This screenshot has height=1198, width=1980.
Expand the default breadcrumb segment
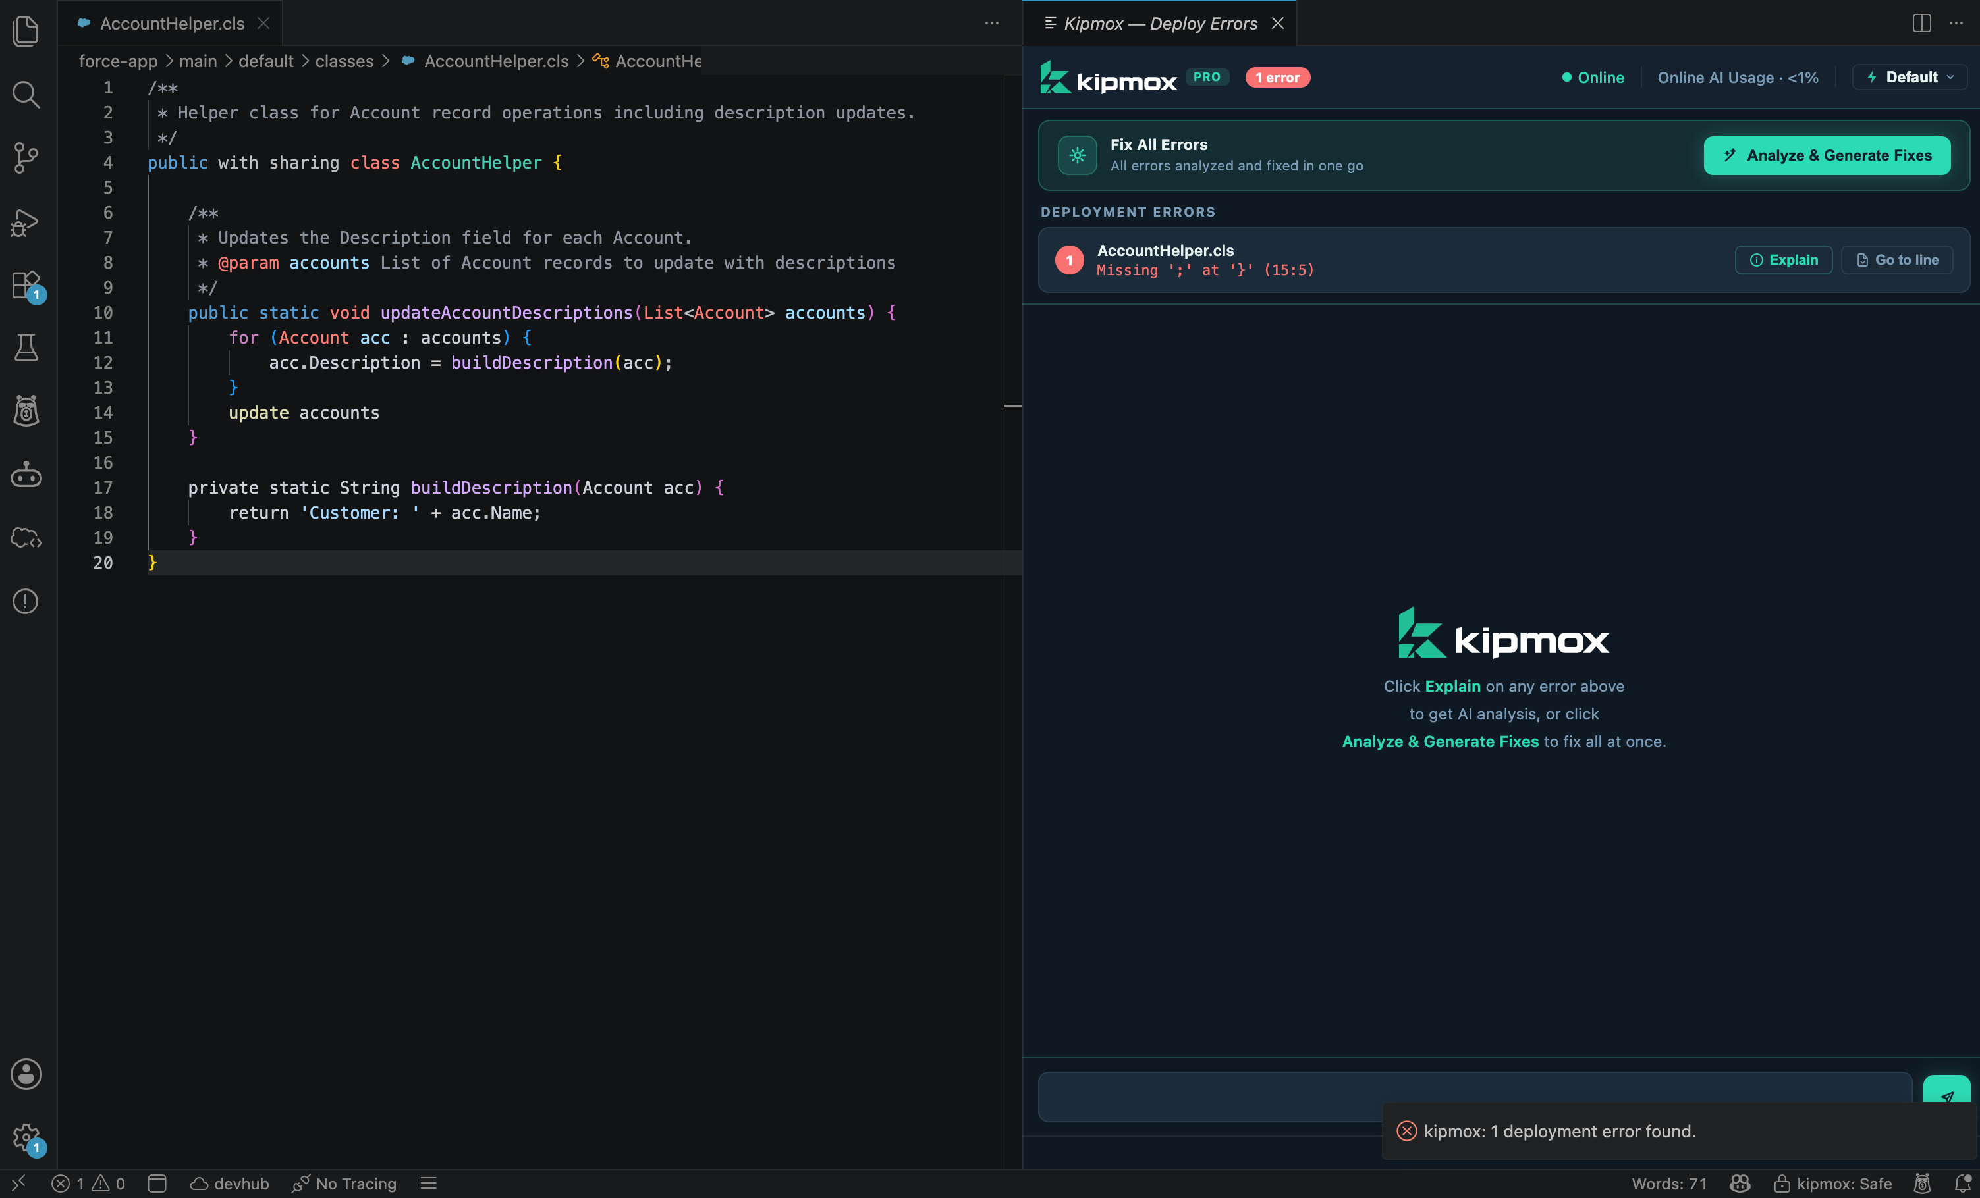tap(266, 61)
